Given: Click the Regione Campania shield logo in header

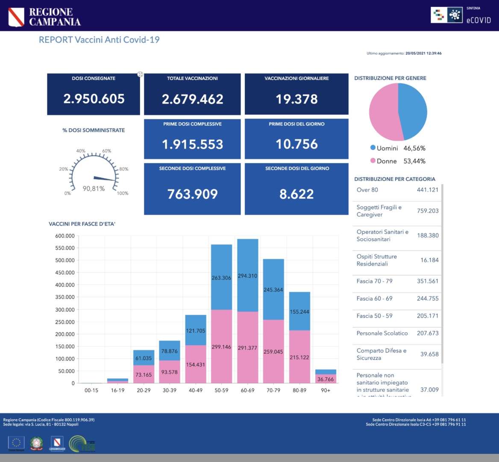Looking at the screenshot, I should click(x=16, y=17).
